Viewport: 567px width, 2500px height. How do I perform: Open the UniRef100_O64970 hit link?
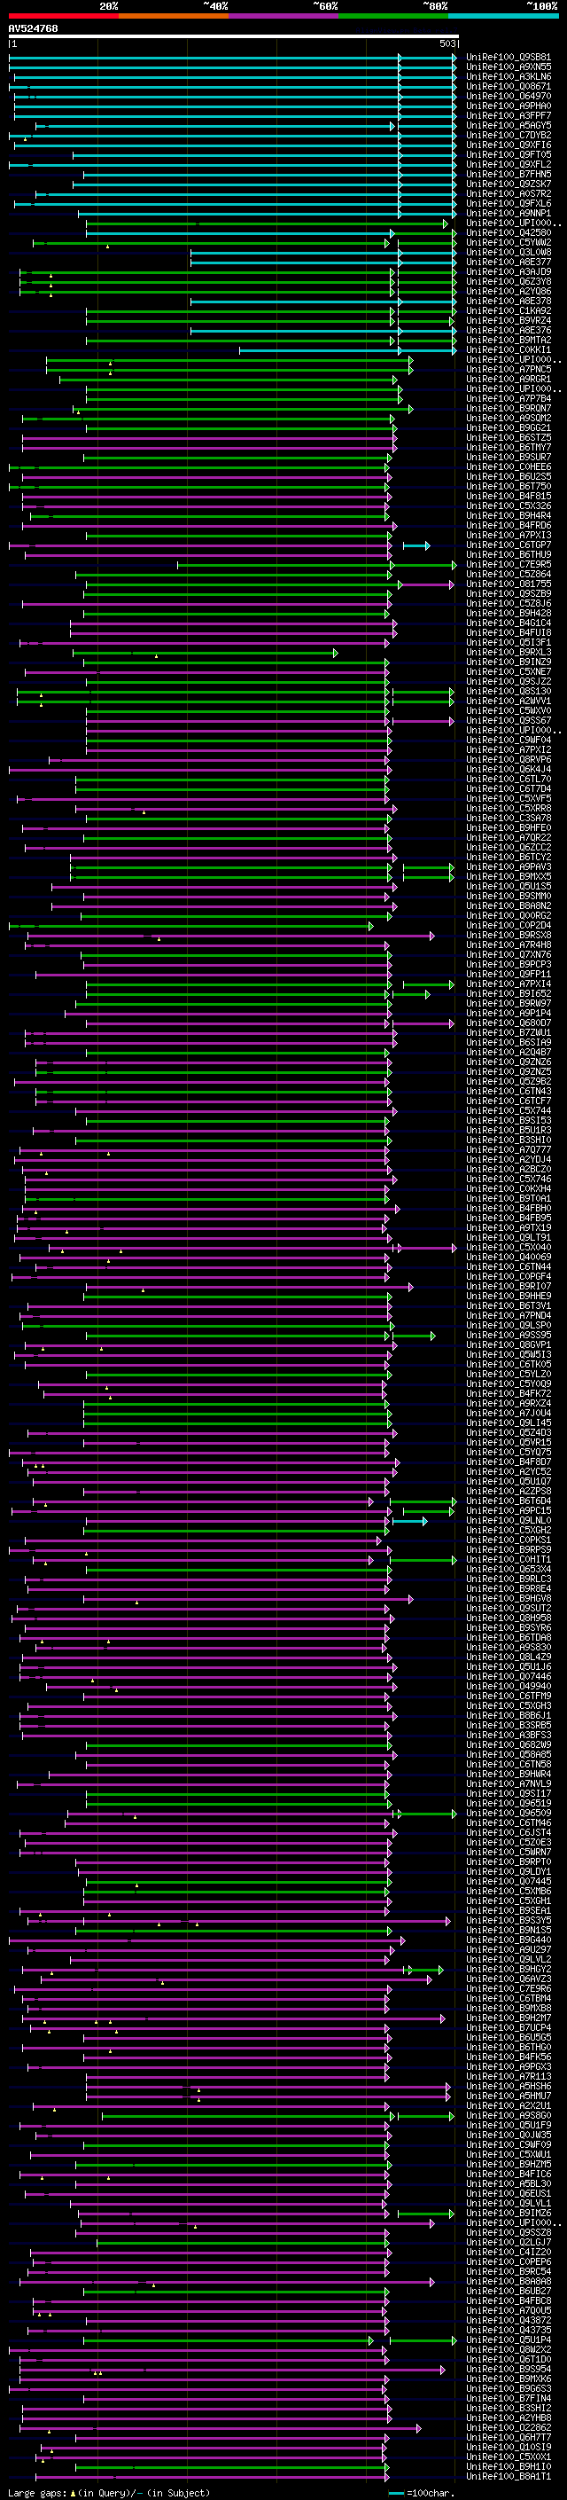point(509,96)
